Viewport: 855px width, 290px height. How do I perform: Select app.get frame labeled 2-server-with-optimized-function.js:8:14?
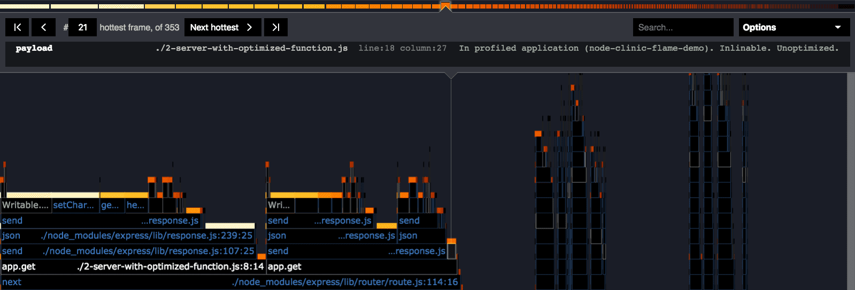(132, 267)
